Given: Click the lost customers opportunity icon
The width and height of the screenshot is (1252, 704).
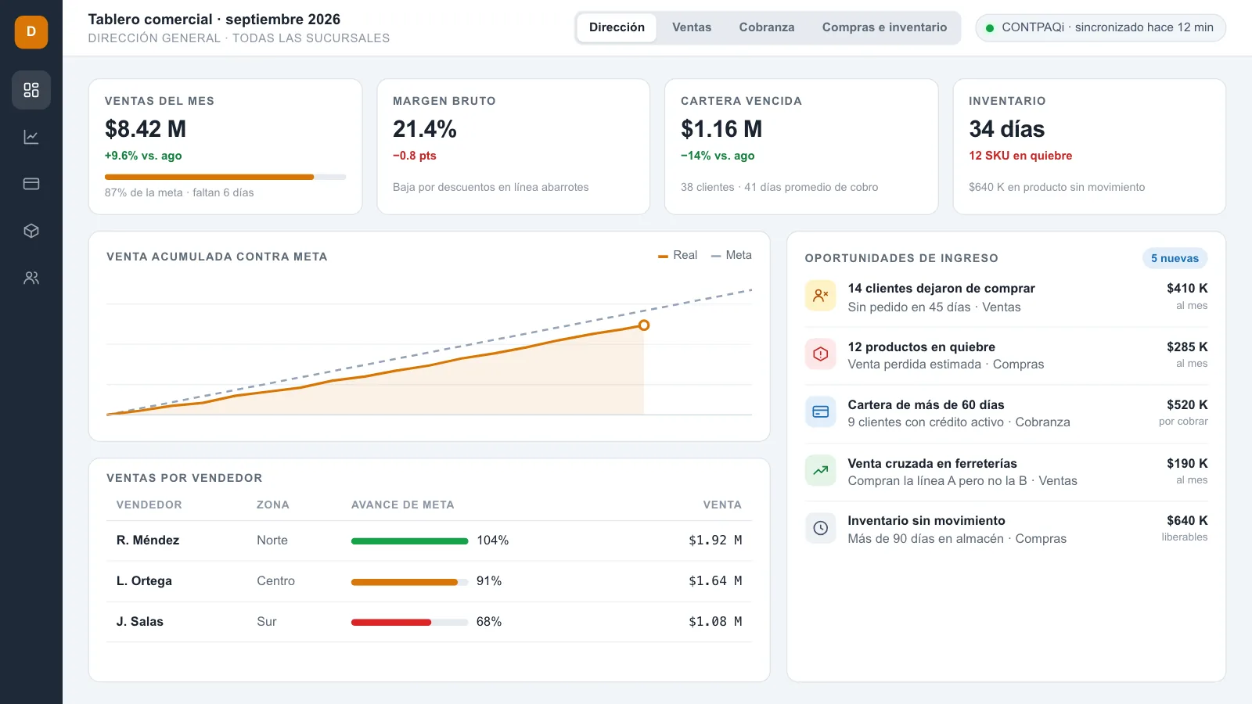Looking at the screenshot, I should click(x=820, y=296).
